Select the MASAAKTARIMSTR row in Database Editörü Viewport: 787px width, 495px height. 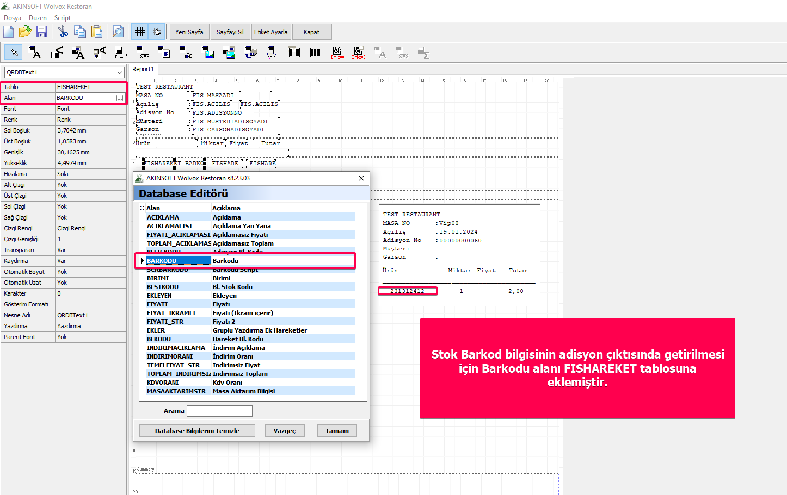pos(250,391)
